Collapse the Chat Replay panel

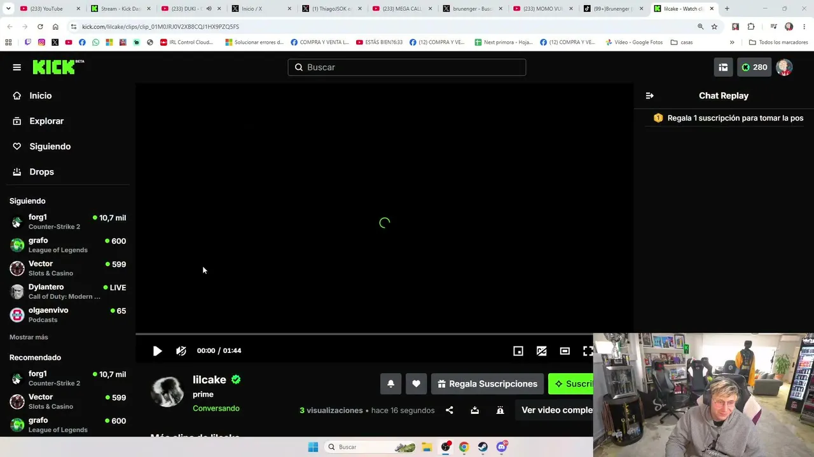pyautogui.click(x=649, y=96)
